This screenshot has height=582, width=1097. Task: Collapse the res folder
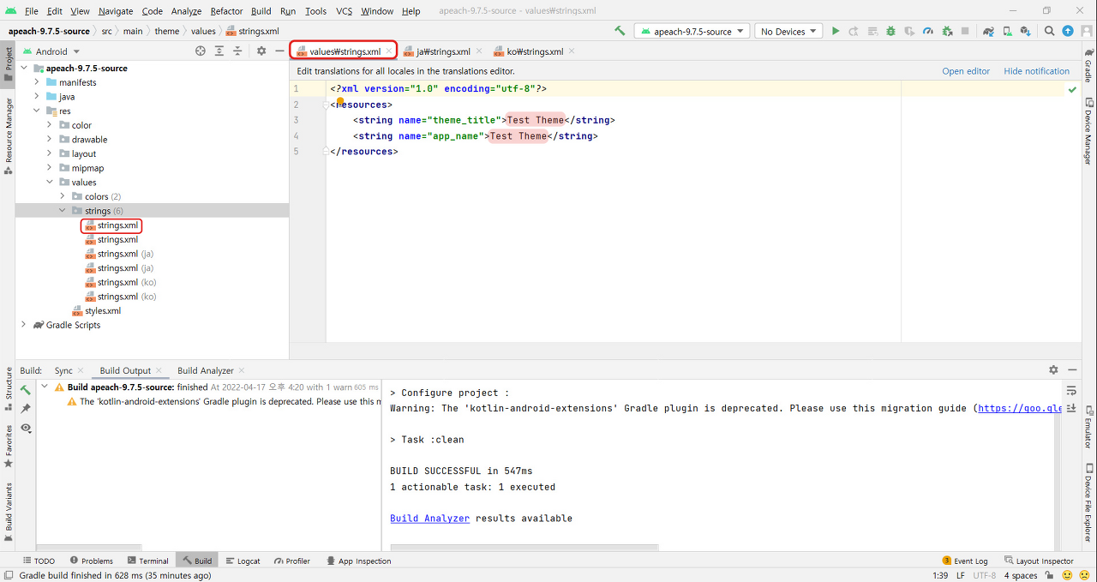click(x=37, y=111)
